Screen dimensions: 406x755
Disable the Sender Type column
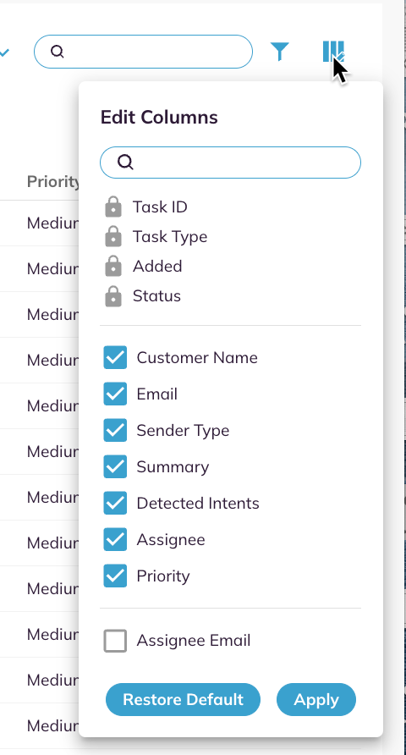pyautogui.click(x=115, y=431)
